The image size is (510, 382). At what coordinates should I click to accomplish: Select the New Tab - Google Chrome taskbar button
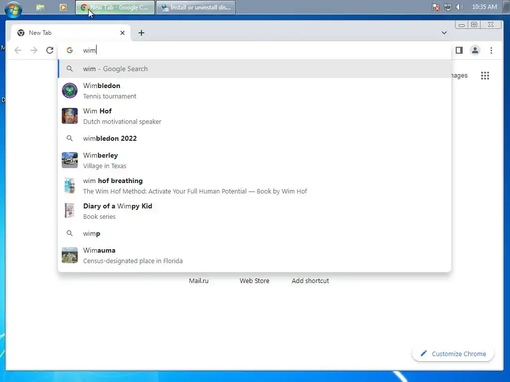pos(115,7)
